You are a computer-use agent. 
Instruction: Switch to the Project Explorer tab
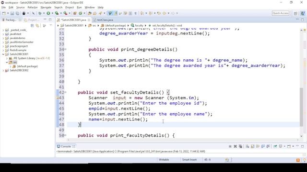coord(31,20)
